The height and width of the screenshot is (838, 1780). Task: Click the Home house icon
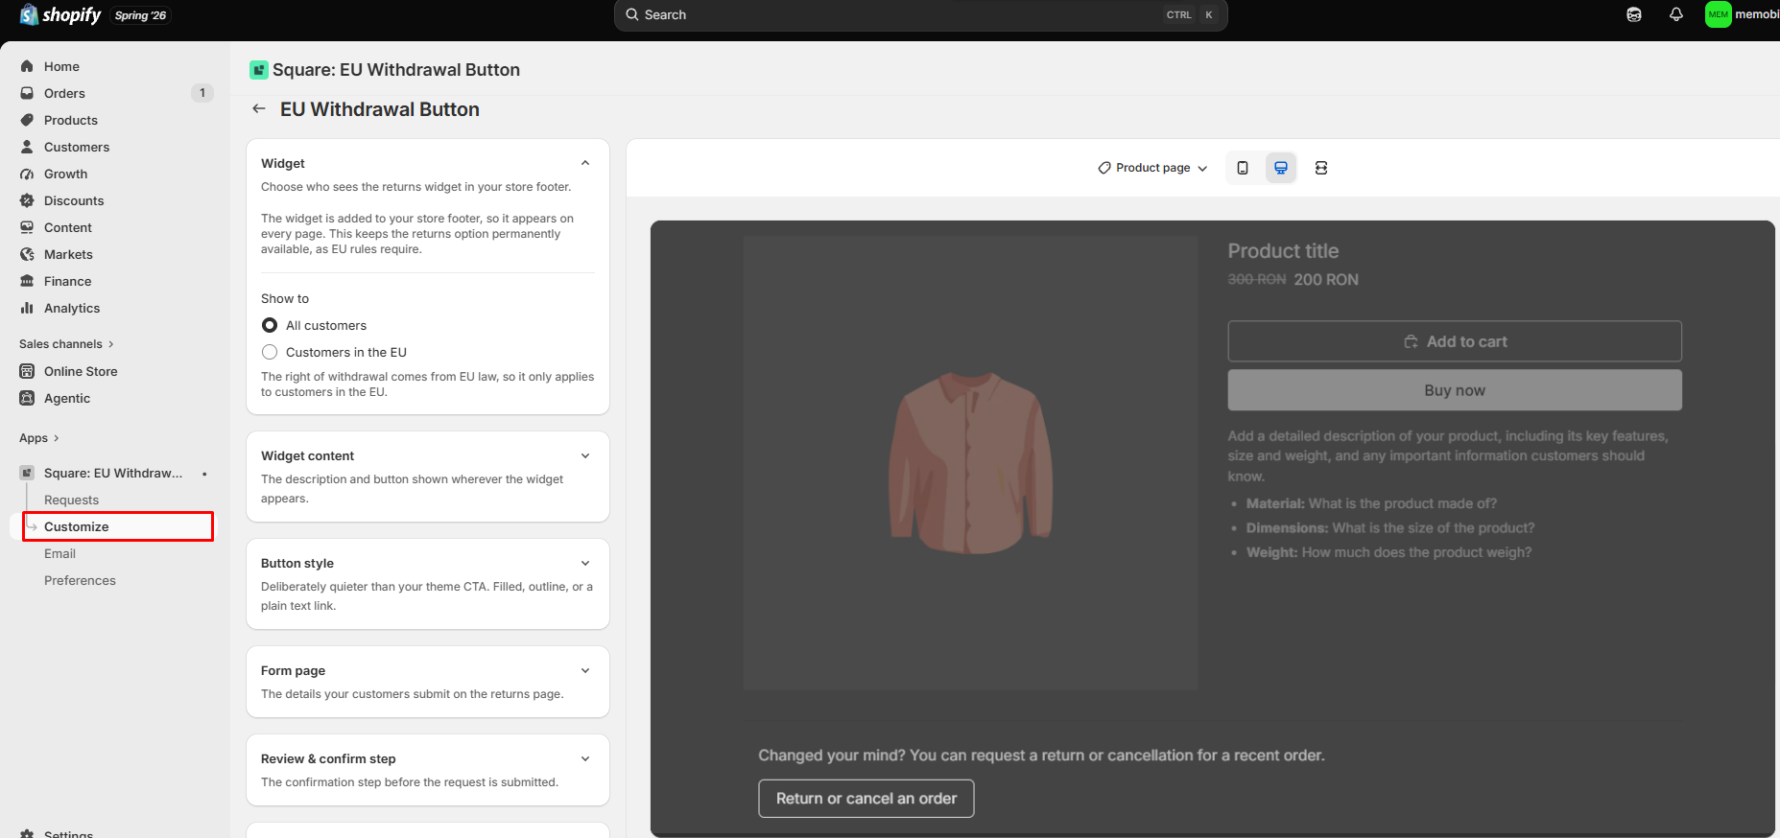click(x=27, y=66)
